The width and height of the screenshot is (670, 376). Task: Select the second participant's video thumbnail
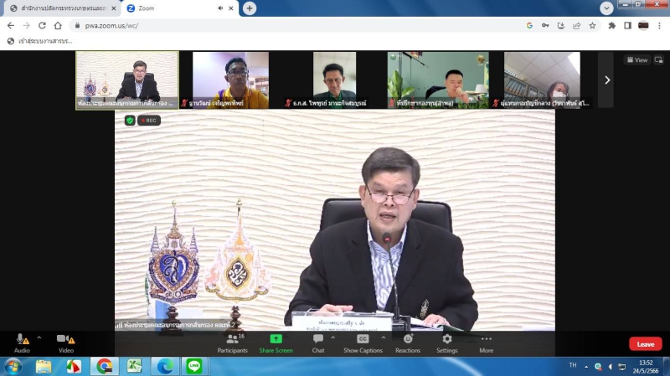[230, 80]
